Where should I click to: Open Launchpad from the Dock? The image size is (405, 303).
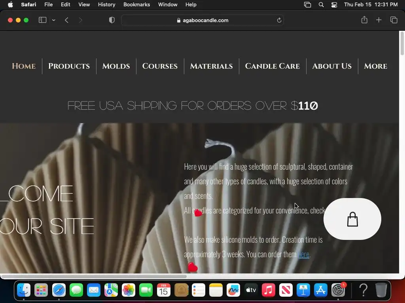41,290
